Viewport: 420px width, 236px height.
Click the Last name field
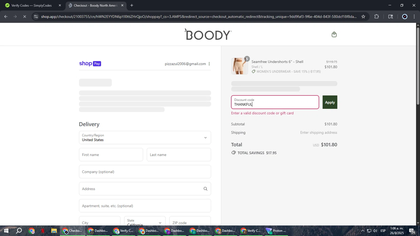coord(179,155)
